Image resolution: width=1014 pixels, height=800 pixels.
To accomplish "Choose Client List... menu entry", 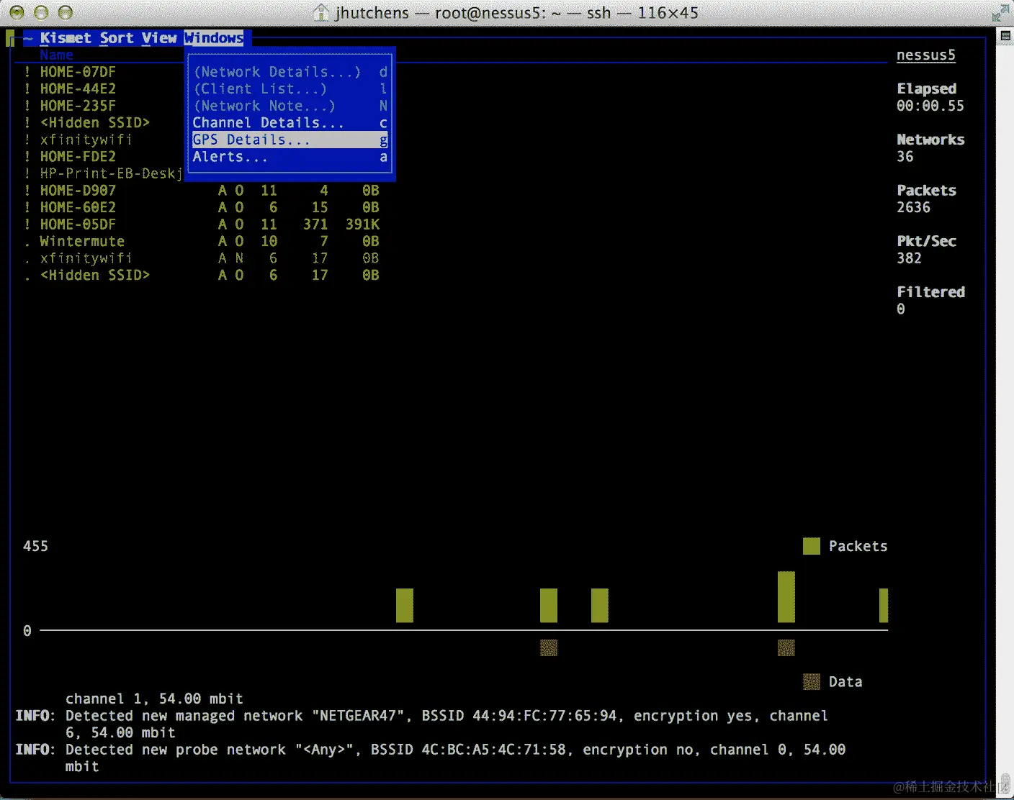I will click(290, 89).
